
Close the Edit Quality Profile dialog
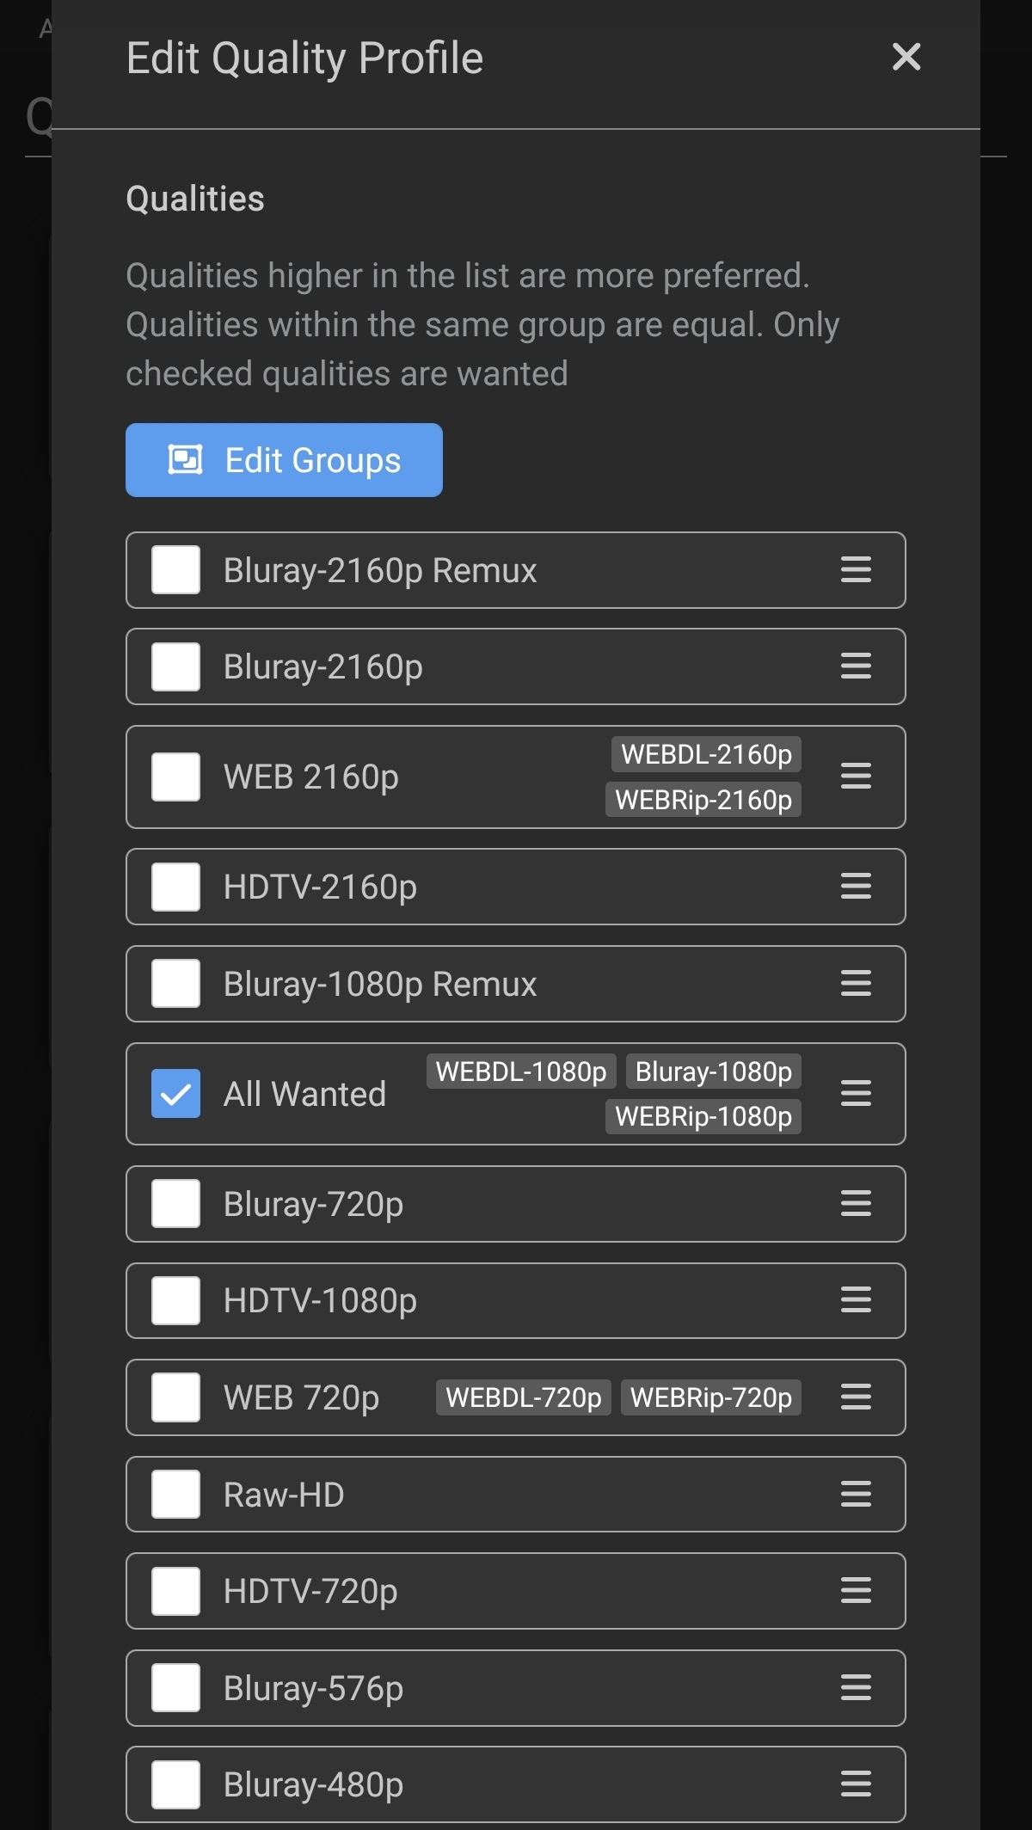click(906, 58)
